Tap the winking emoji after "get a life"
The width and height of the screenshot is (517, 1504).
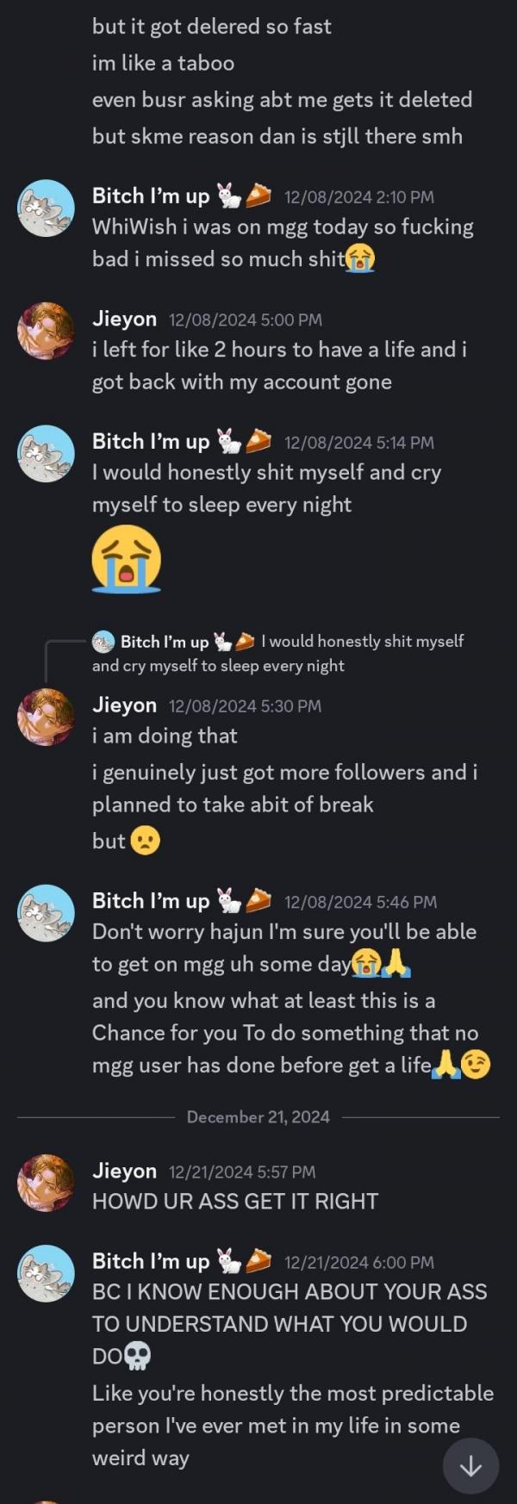coord(476,1066)
